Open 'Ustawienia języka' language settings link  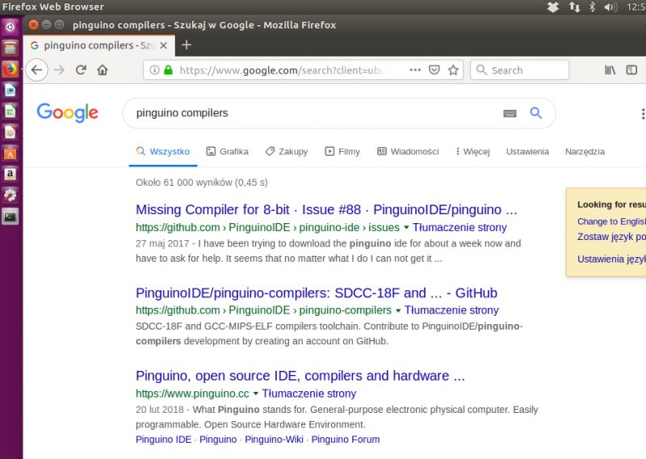pyautogui.click(x=611, y=259)
